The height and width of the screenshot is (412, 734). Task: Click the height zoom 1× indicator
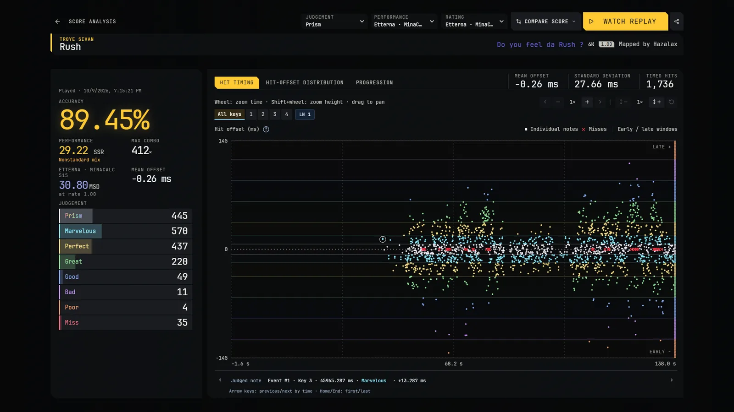[x=639, y=102]
